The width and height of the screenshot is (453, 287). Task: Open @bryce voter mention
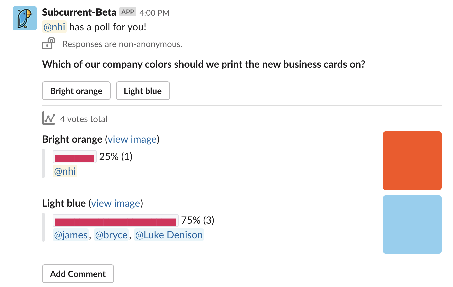[111, 235]
